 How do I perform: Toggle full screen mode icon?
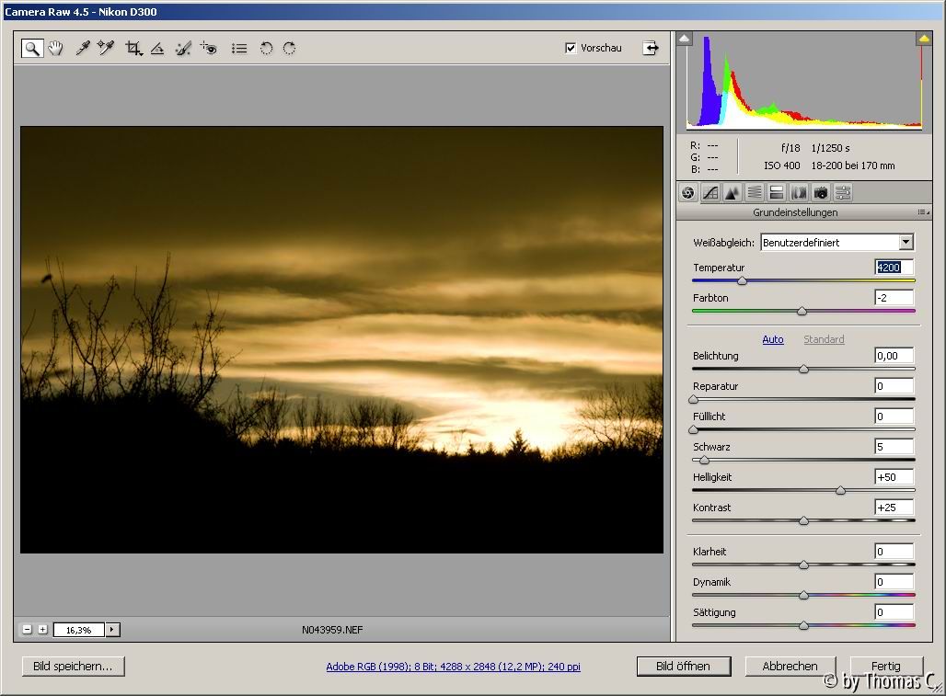pyautogui.click(x=651, y=49)
